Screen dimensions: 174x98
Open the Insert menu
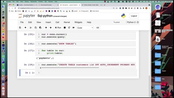click(x=48, y=22)
